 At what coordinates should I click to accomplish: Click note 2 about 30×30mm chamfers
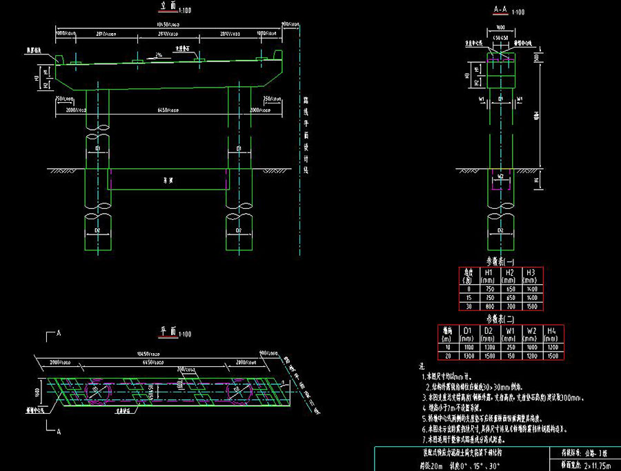point(475,387)
